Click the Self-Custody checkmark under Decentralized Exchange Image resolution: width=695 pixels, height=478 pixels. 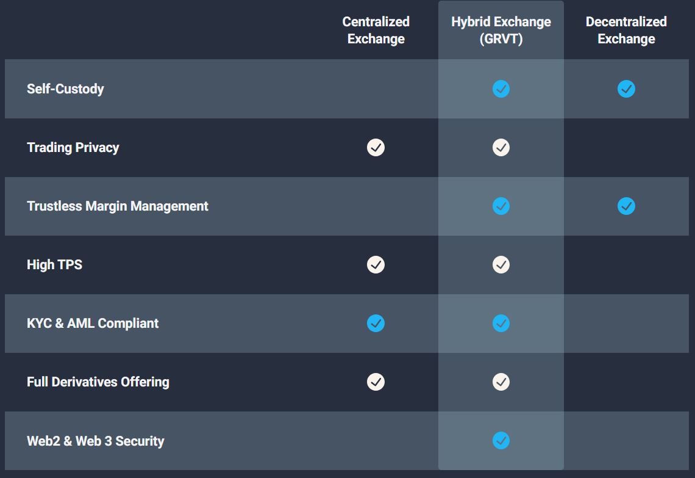click(626, 89)
